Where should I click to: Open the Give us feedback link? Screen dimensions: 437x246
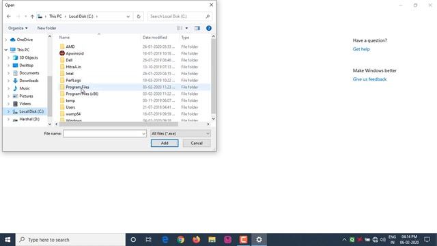(x=369, y=79)
